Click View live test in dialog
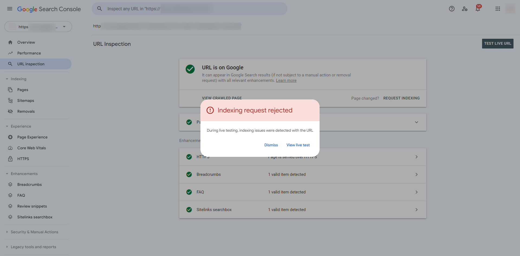Image resolution: width=520 pixels, height=256 pixels. [x=298, y=145]
